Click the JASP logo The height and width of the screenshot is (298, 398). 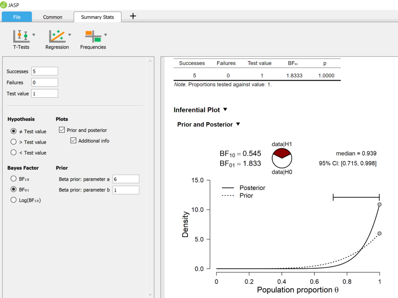(x=5, y=5)
